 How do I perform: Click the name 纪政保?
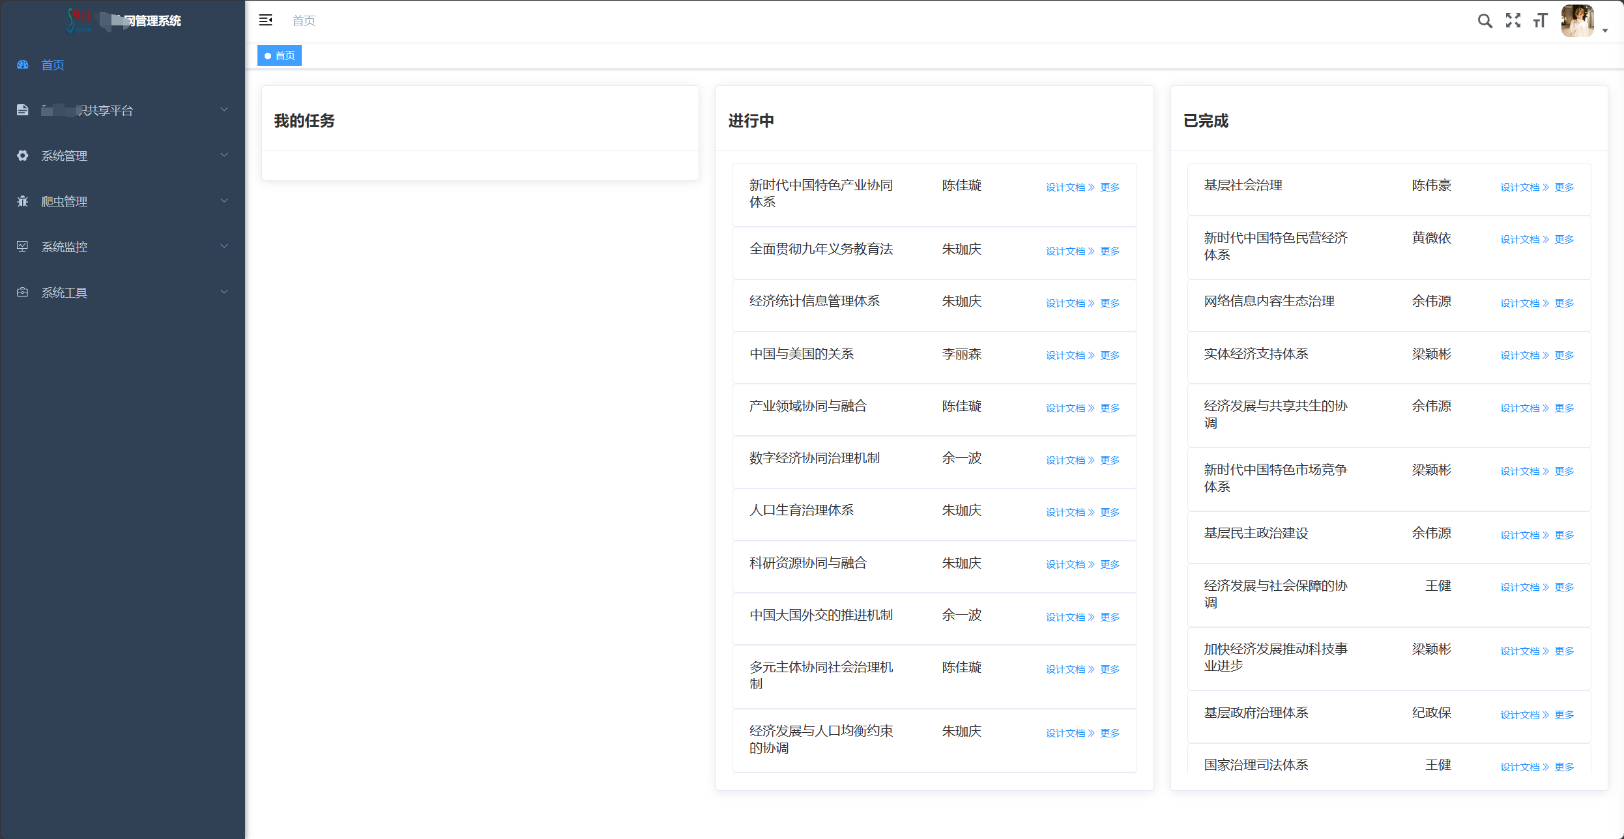coord(1432,713)
